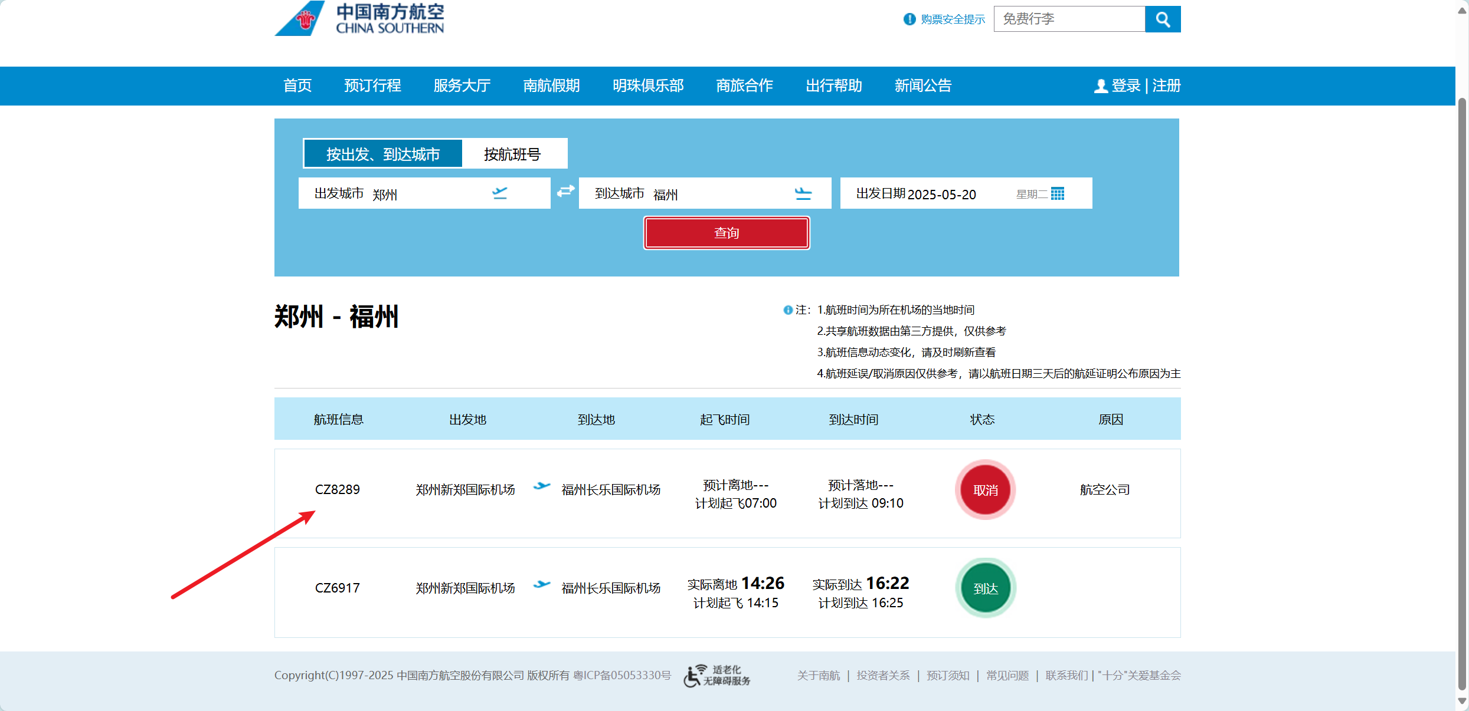Click the red 查询 button

(x=727, y=233)
